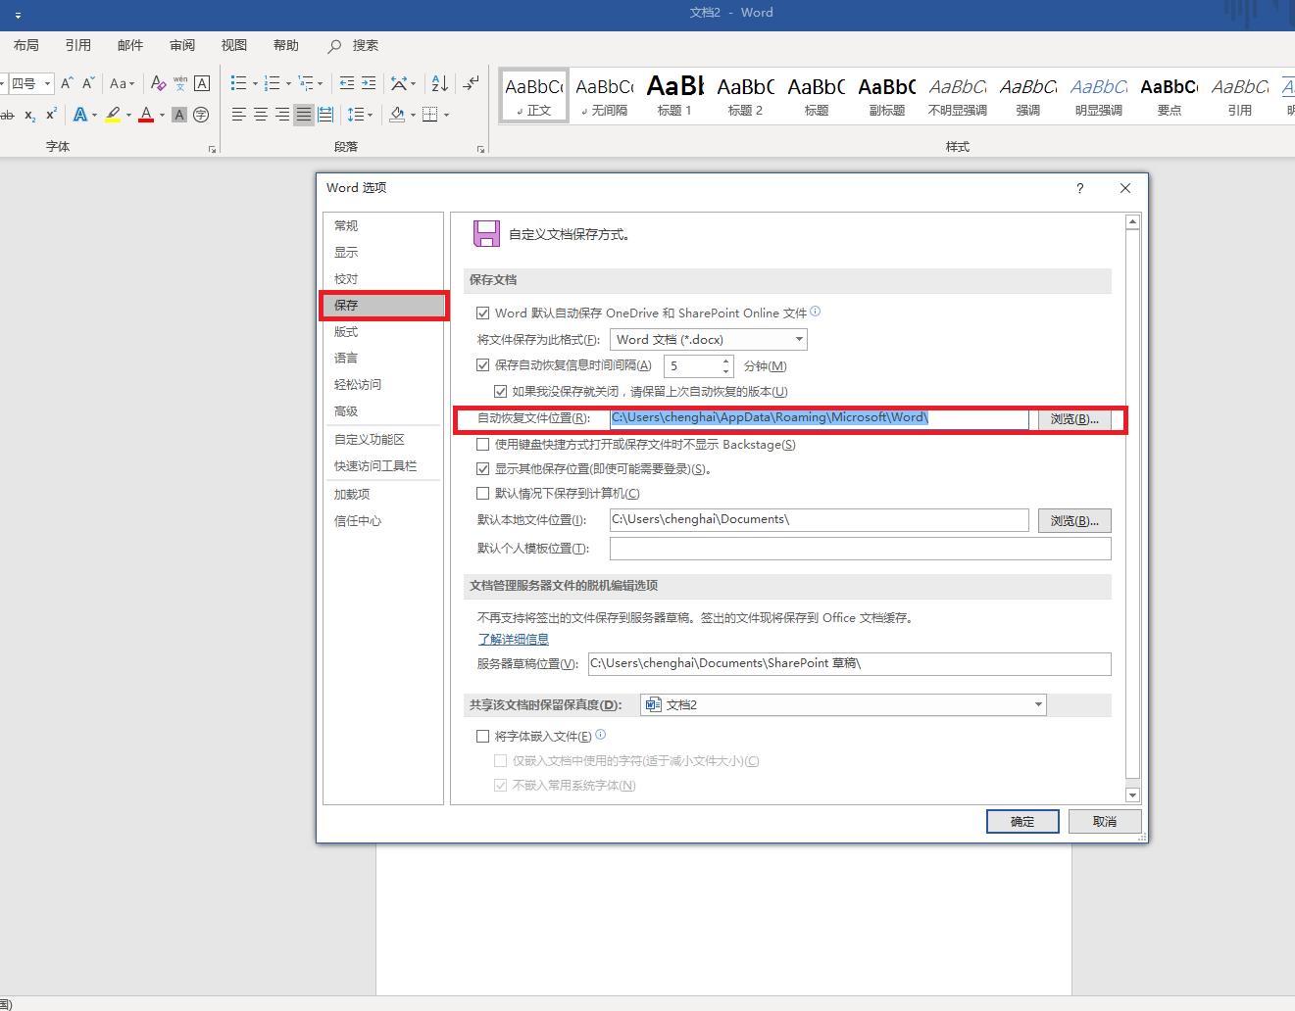Screen dimensions: 1295x1011
Task: Apply a Bullets list
Action: 238,83
